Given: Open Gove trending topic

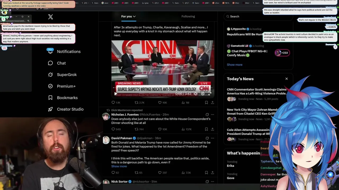Looking at the screenshot, I should [x=230, y=178].
